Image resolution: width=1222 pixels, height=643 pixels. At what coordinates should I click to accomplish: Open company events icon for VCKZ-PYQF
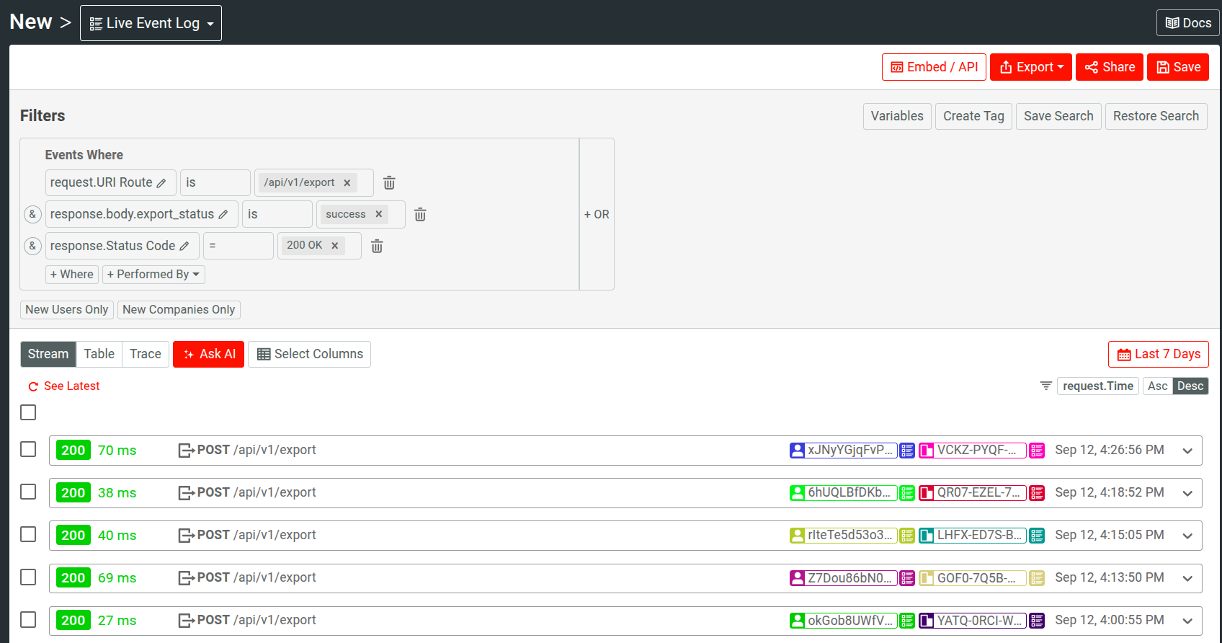click(1037, 451)
